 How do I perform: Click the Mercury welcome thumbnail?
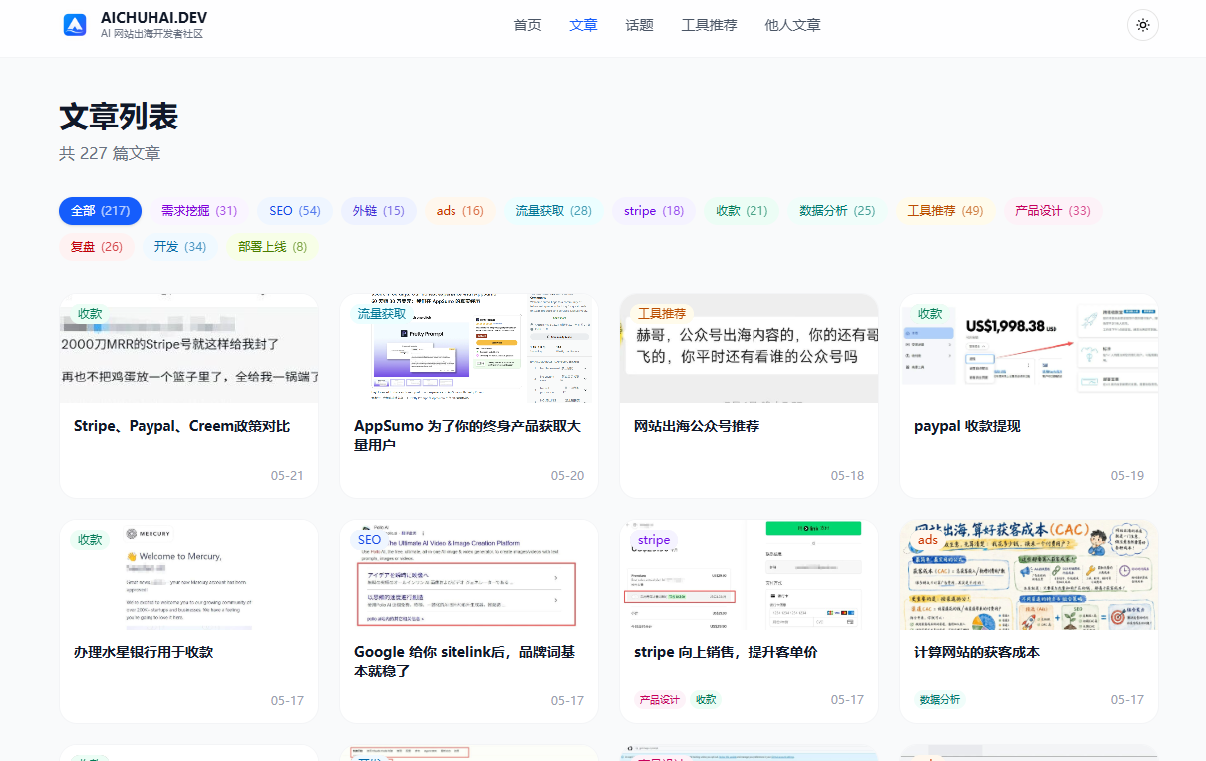pyautogui.click(x=188, y=575)
